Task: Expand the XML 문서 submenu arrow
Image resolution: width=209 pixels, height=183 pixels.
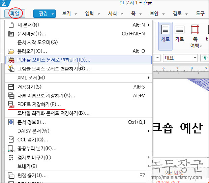Action: click(149, 78)
